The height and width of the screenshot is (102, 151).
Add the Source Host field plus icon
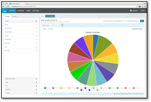pos(37,39)
